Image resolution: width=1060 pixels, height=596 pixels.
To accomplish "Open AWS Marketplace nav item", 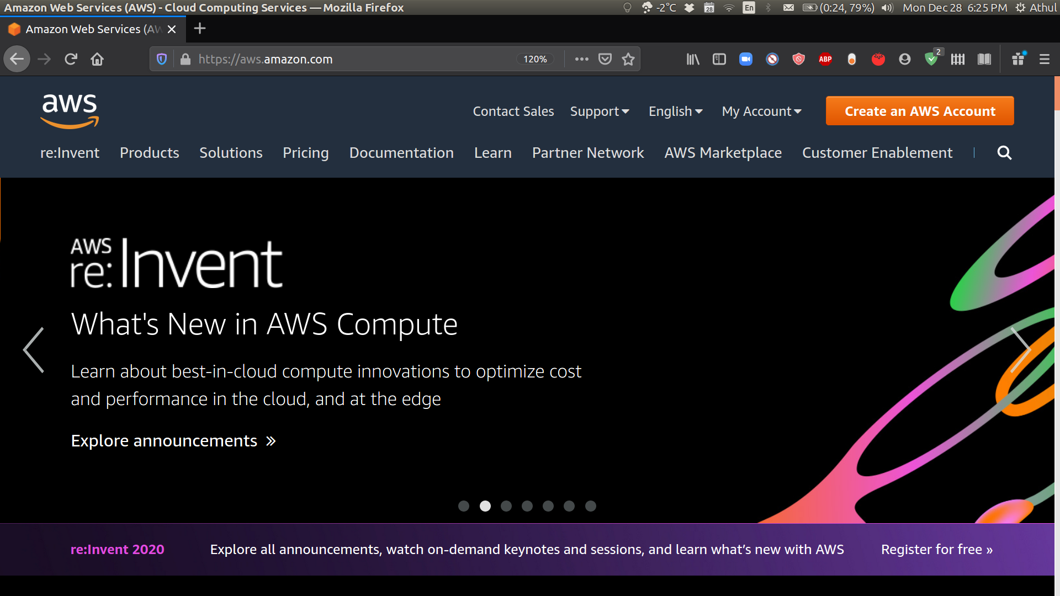I will pyautogui.click(x=723, y=153).
